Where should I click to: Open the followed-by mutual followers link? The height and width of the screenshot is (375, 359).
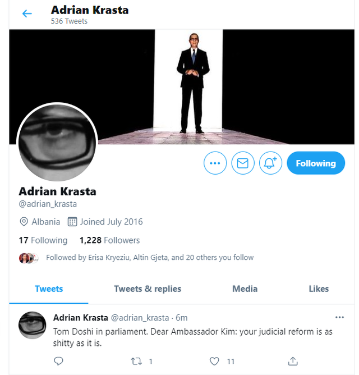[150, 258]
